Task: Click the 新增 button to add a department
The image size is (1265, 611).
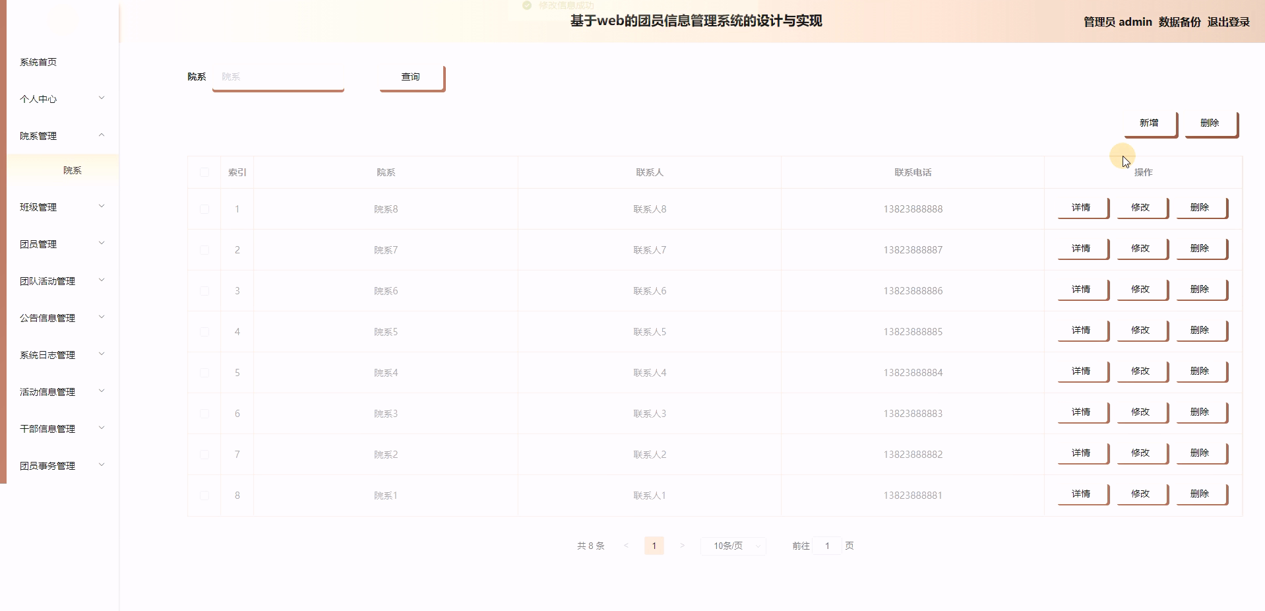Action: (x=1149, y=123)
